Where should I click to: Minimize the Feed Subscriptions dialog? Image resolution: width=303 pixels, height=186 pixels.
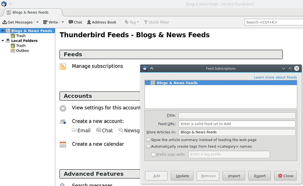pyautogui.click(x=283, y=68)
